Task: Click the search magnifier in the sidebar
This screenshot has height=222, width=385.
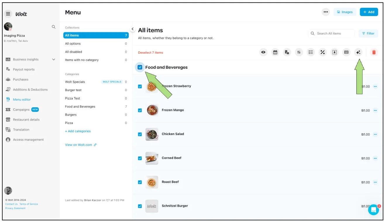Action: click(54, 27)
